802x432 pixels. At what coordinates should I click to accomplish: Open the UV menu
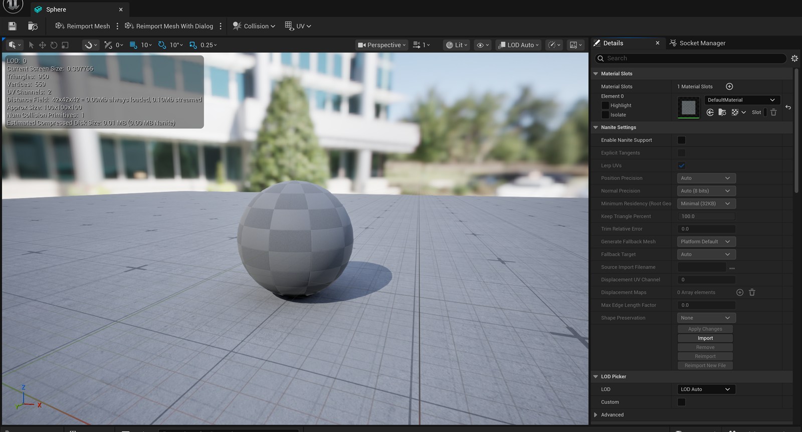pyautogui.click(x=298, y=26)
